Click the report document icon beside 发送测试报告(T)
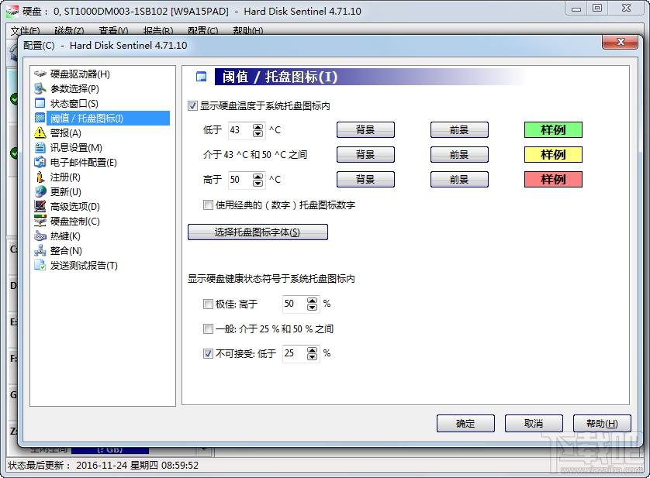 40,265
